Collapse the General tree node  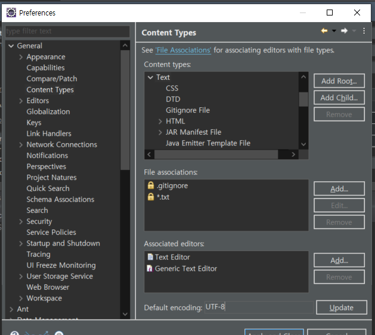tap(11, 46)
